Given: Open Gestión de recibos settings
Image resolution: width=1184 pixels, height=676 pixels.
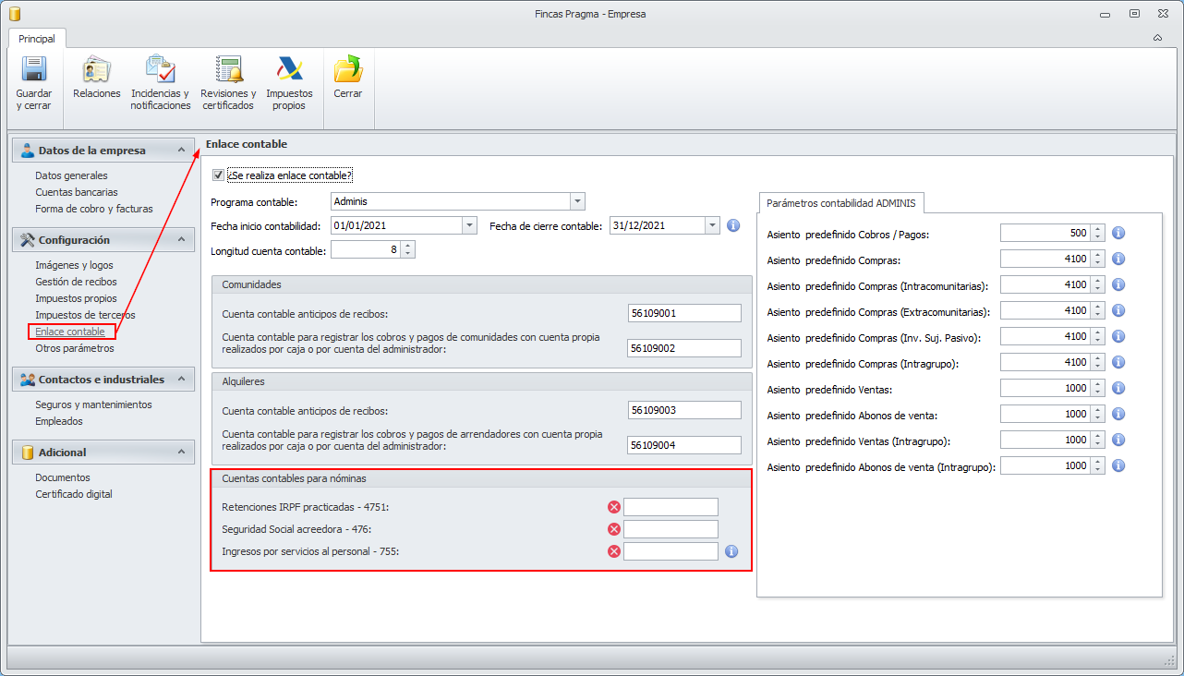Looking at the screenshot, I should (76, 282).
